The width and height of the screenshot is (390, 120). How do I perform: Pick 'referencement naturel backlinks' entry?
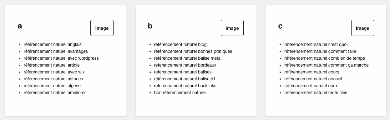(x=185, y=86)
